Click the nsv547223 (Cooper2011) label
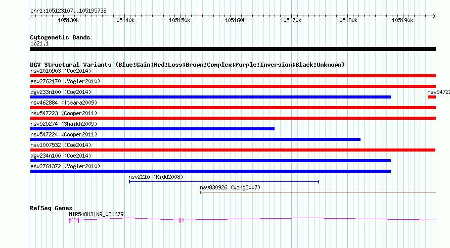This screenshot has width=450, height=248. tap(64, 113)
